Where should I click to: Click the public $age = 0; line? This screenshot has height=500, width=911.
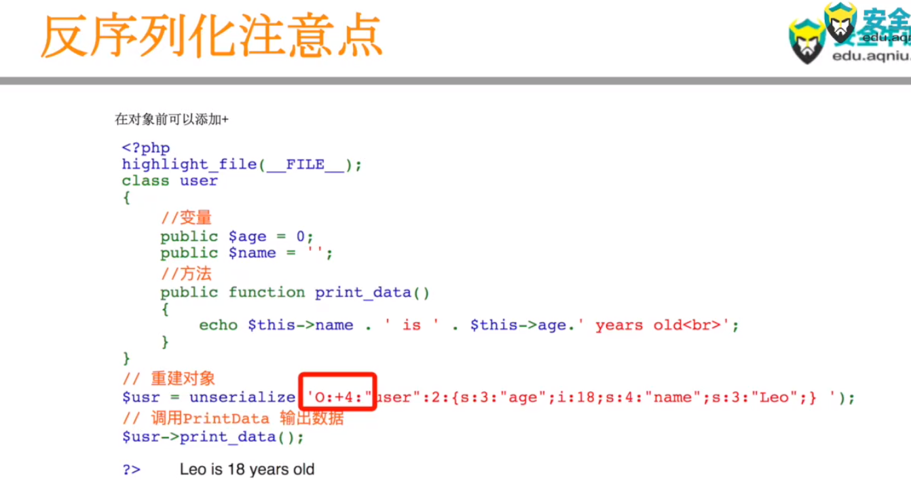click(x=237, y=236)
